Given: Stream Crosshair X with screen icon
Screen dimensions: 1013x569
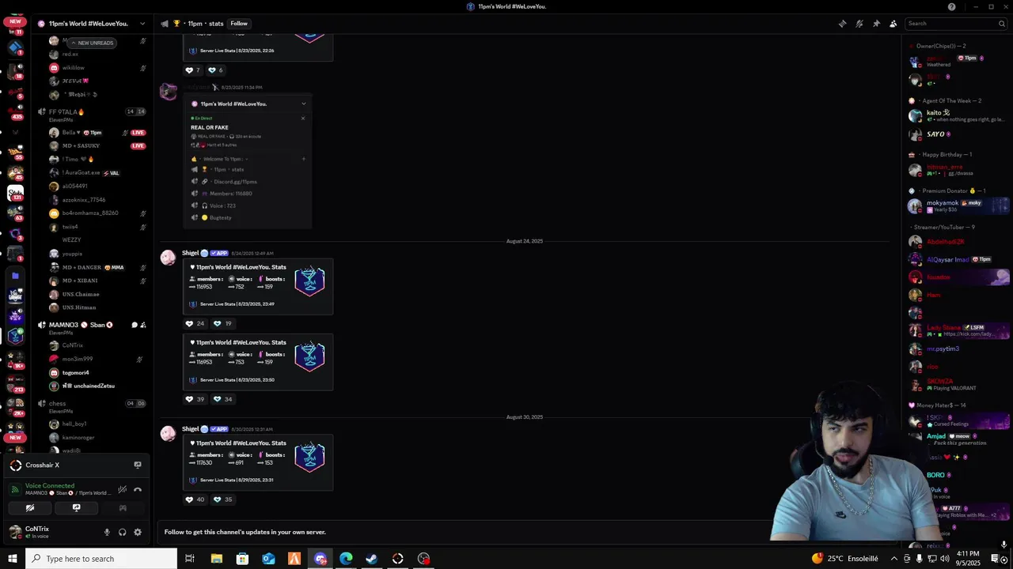Looking at the screenshot, I should pos(138,465).
